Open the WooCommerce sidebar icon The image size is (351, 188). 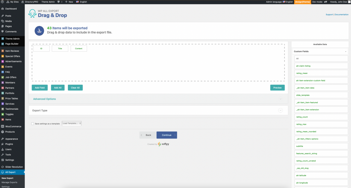coord(3,126)
